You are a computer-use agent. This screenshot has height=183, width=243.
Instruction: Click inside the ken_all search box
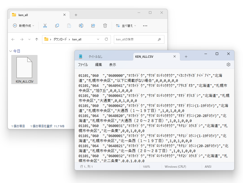(136, 39)
